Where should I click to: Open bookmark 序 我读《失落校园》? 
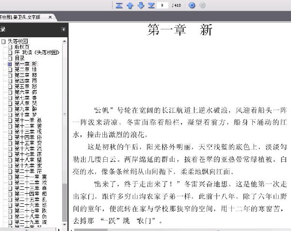[x=37, y=53]
